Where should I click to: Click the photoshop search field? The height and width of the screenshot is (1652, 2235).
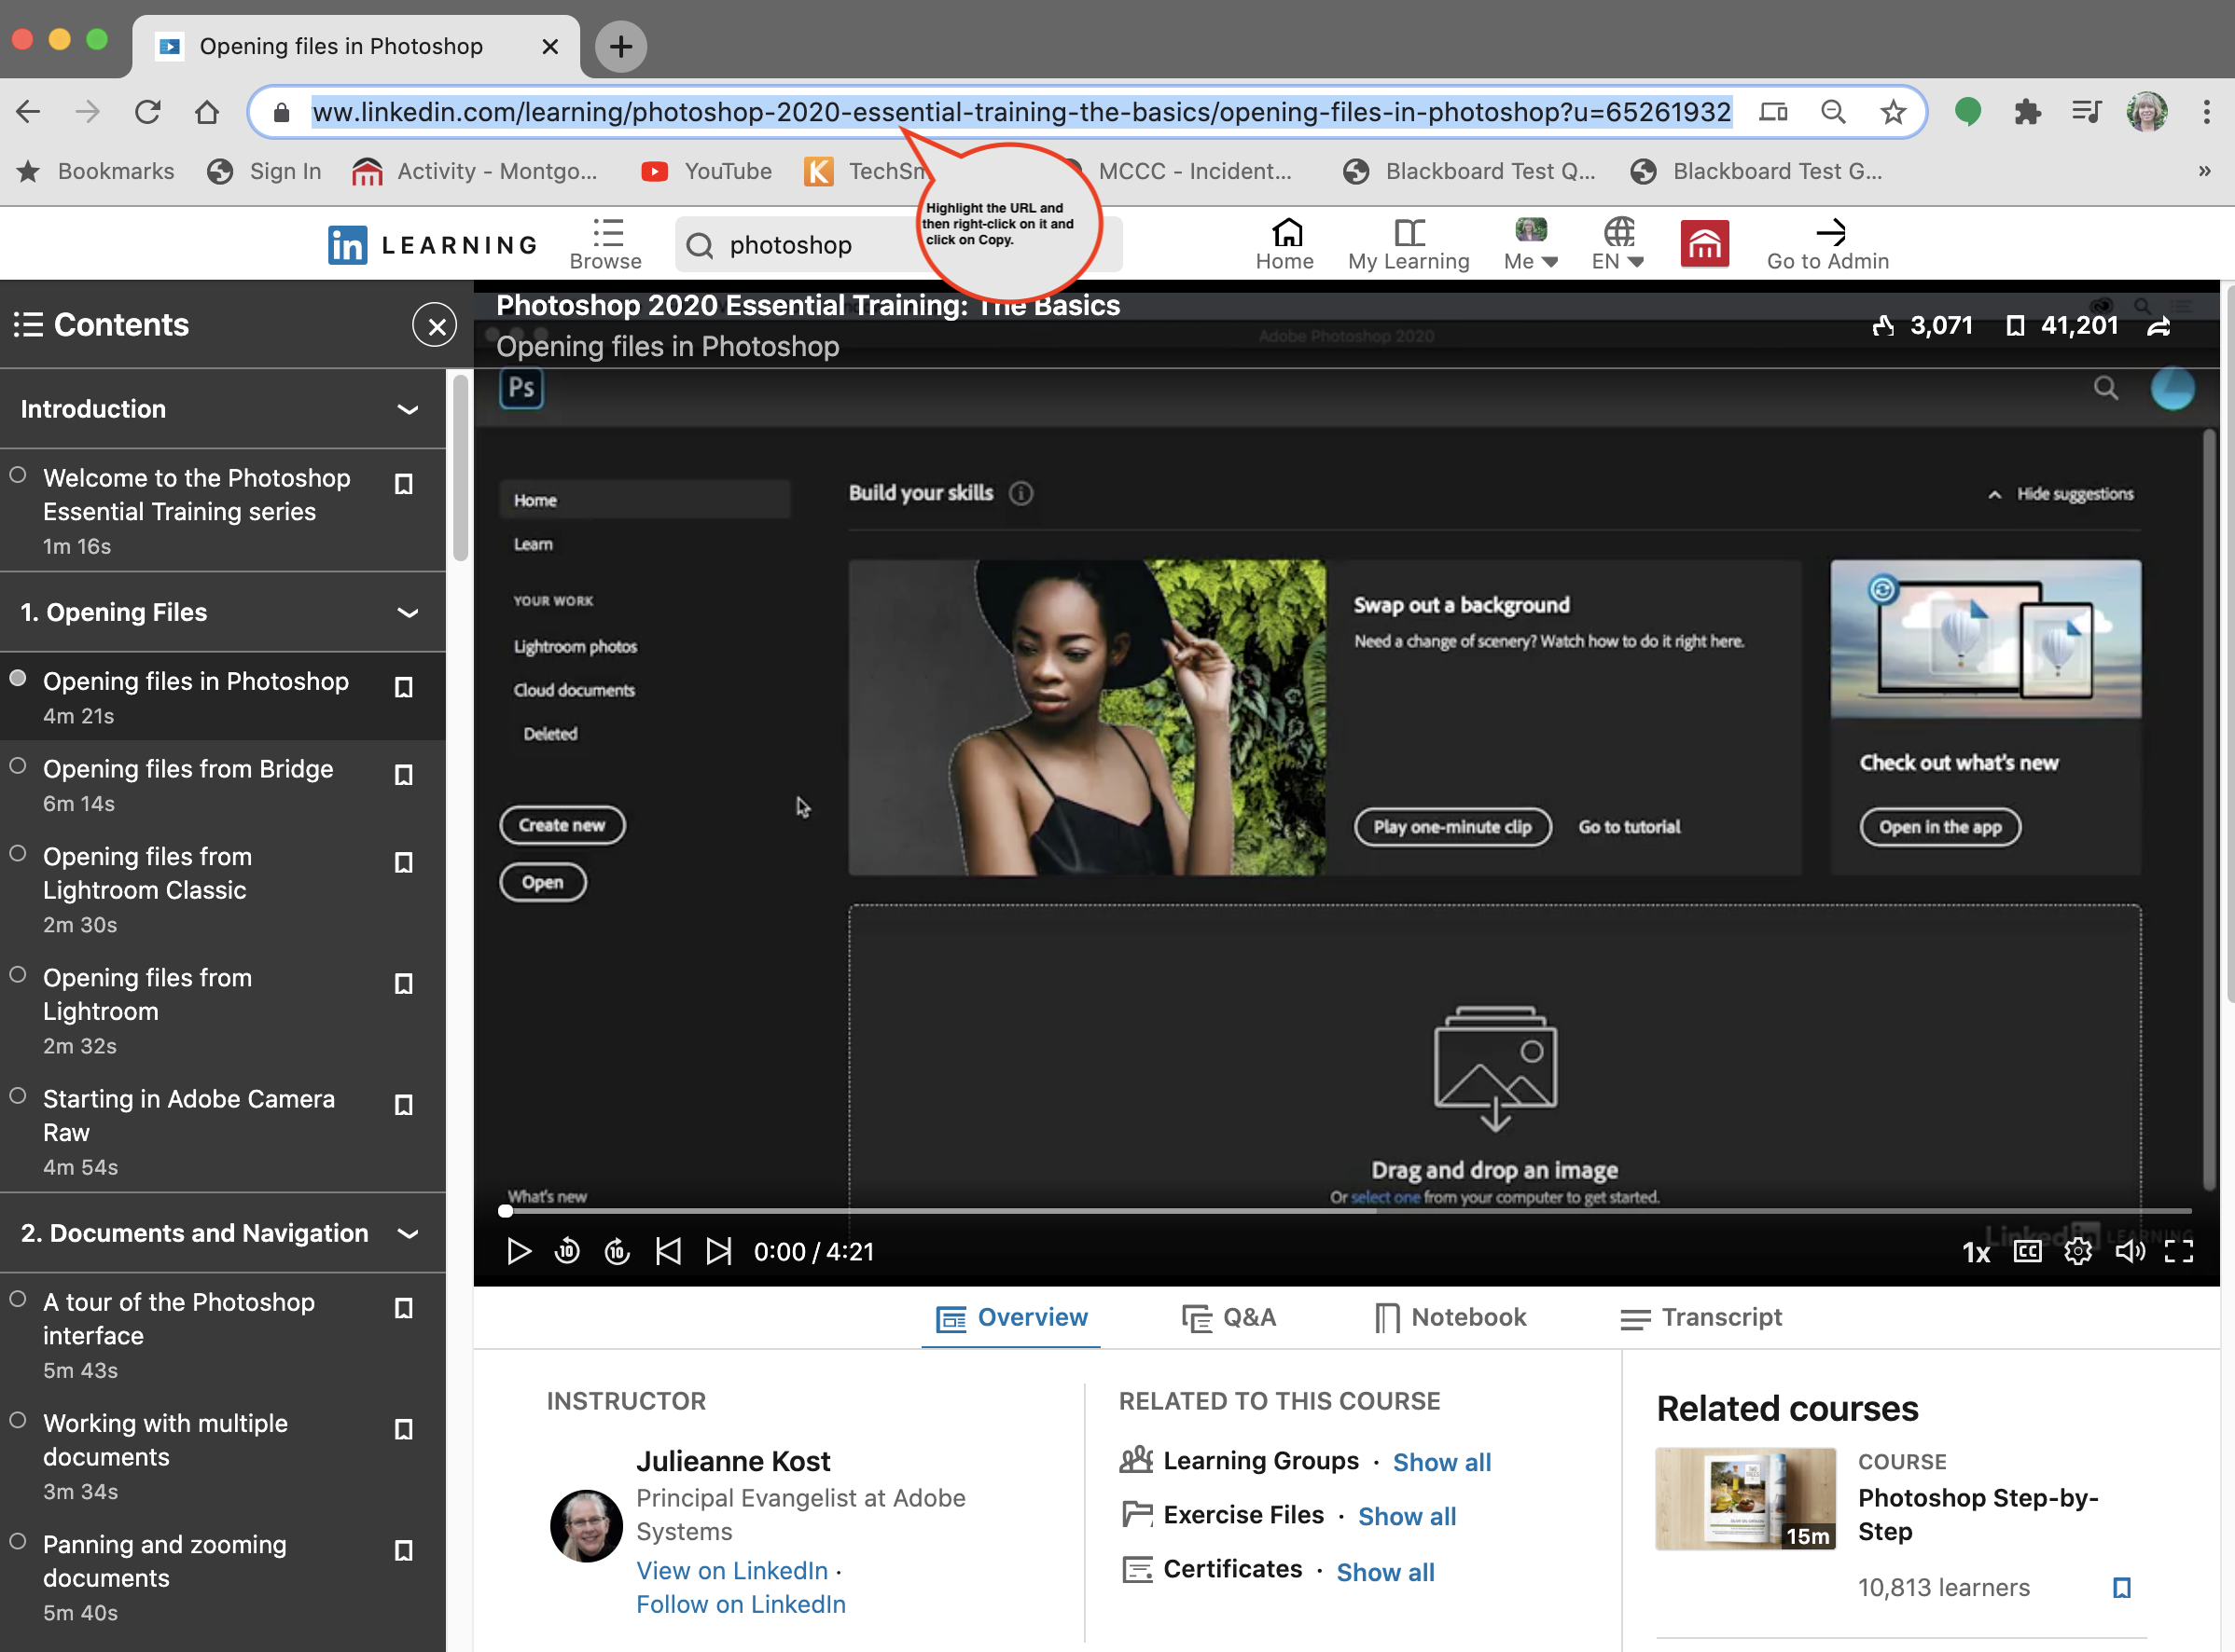click(x=898, y=245)
